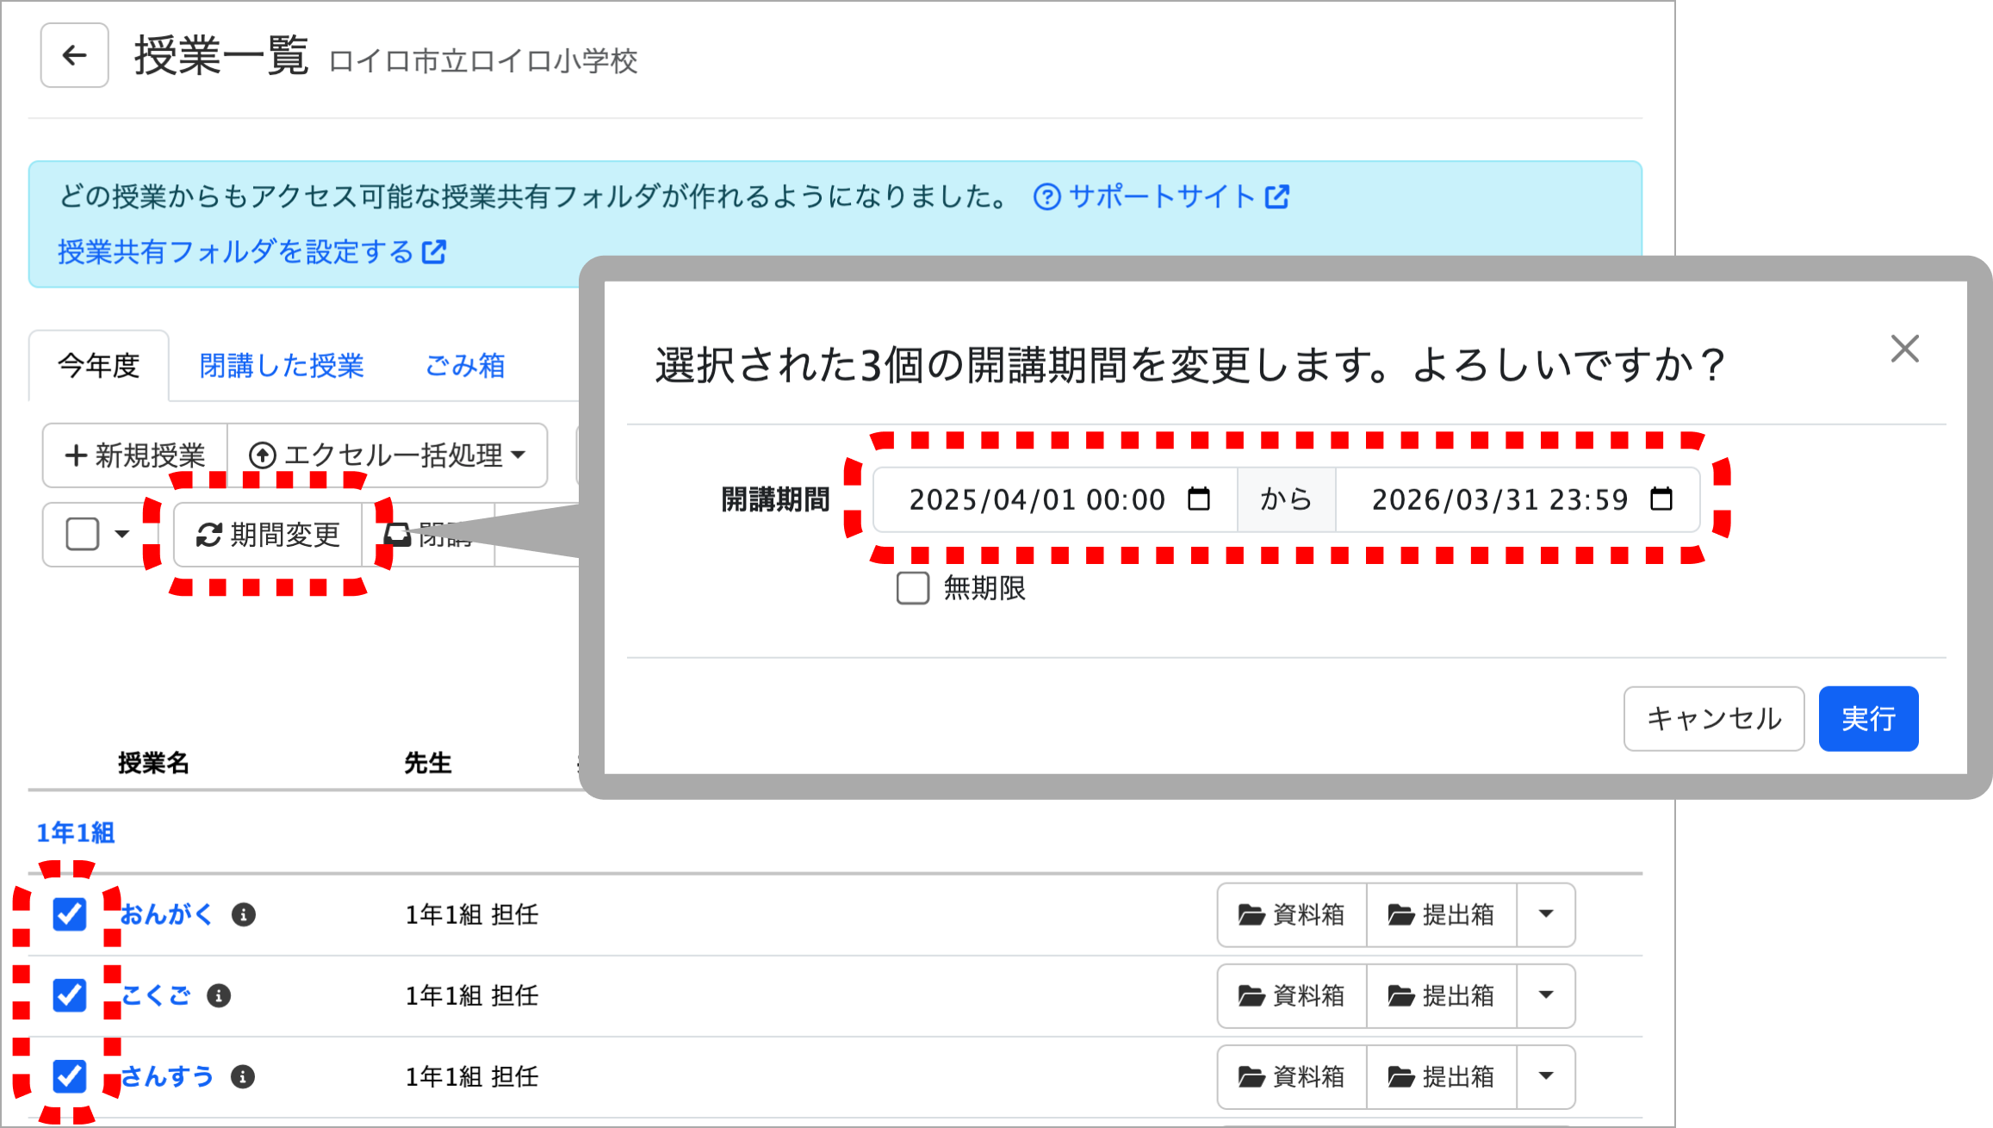This screenshot has width=1993, height=1128.
Task: Enable the 無期限 checkbox
Action: click(x=913, y=588)
